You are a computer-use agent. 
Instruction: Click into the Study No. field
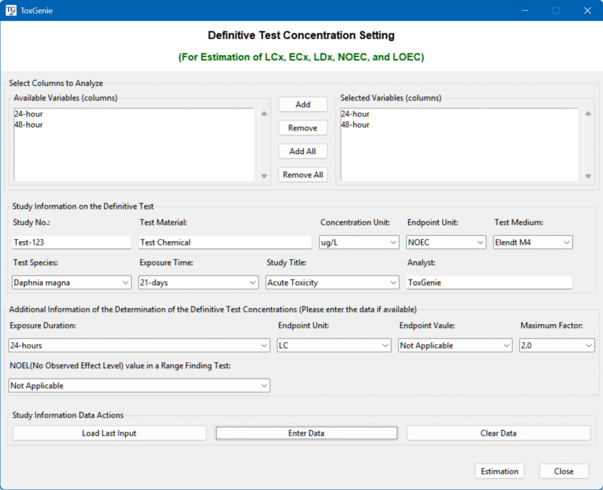coord(71,243)
